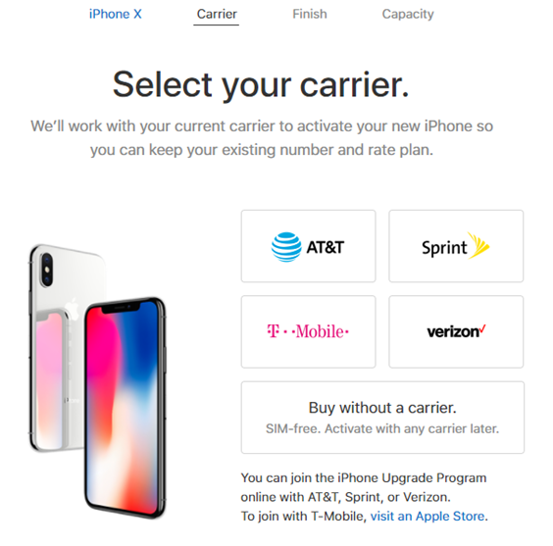Click the SIM-free activate later subtitle

(382, 428)
